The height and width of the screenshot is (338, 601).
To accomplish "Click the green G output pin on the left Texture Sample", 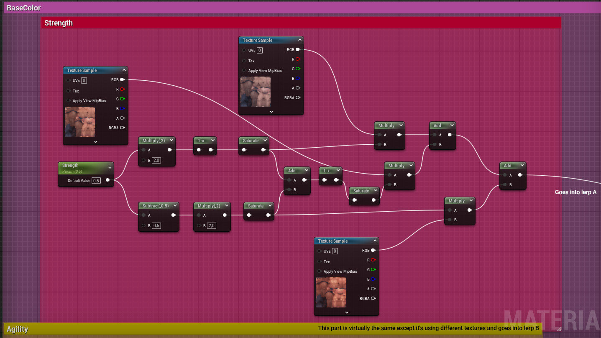I will (123, 99).
